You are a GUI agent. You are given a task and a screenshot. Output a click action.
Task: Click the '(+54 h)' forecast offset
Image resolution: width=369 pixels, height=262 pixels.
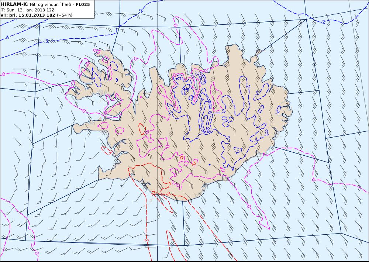(x=65, y=15)
